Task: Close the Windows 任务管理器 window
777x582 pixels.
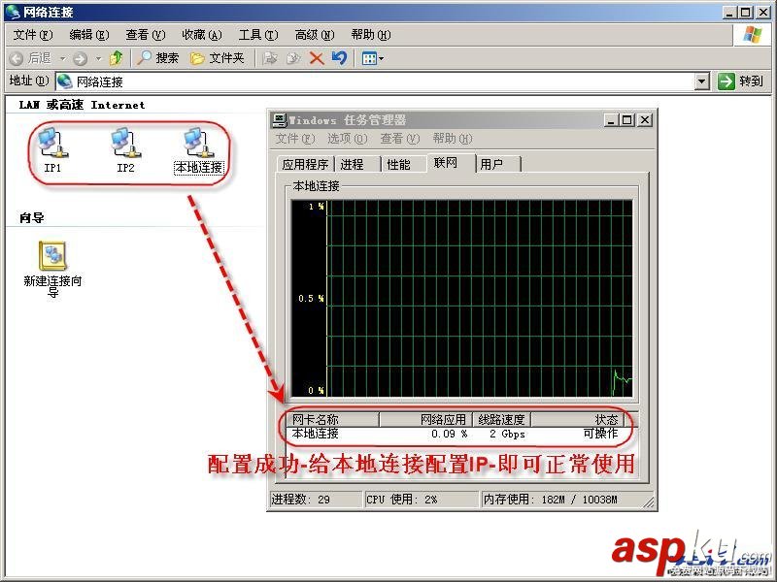Action: tap(644, 119)
